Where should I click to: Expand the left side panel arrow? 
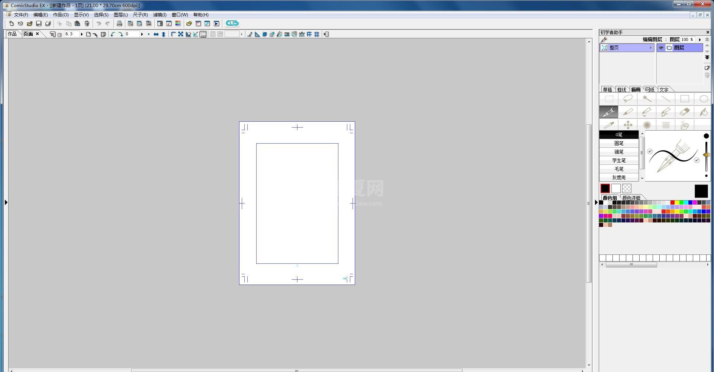(x=6, y=202)
